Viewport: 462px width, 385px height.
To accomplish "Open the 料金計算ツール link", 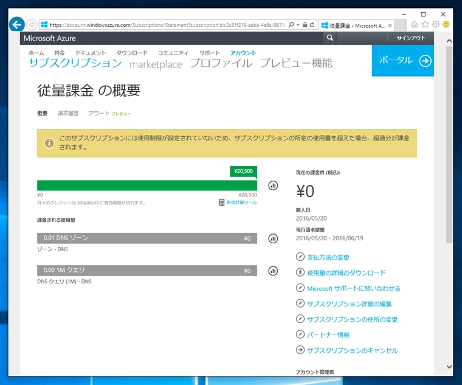I will click(x=241, y=203).
